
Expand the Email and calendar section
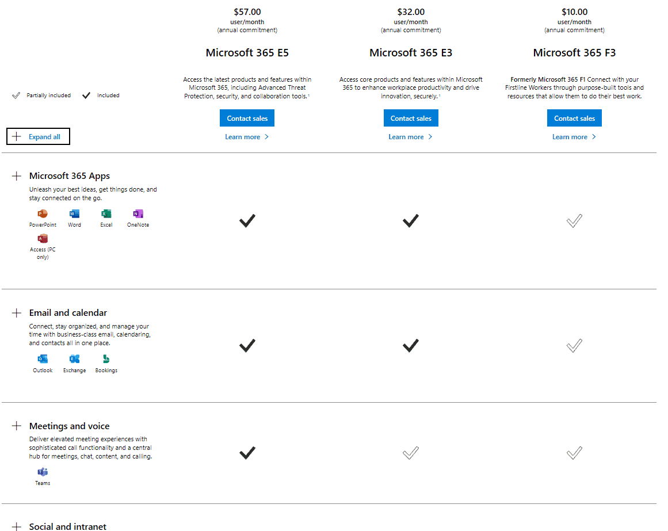17,312
